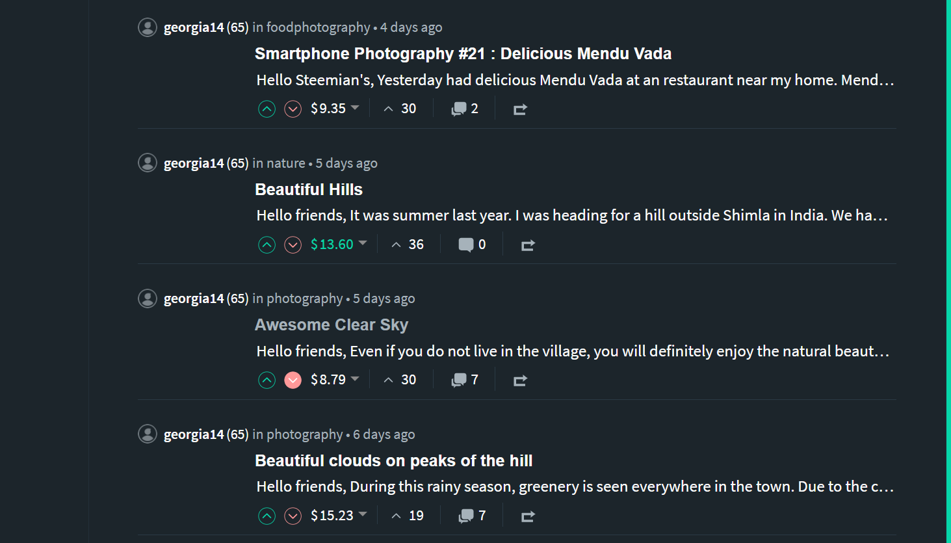Downvote the Mendu Vada post
This screenshot has width=951, height=543.
tap(293, 109)
